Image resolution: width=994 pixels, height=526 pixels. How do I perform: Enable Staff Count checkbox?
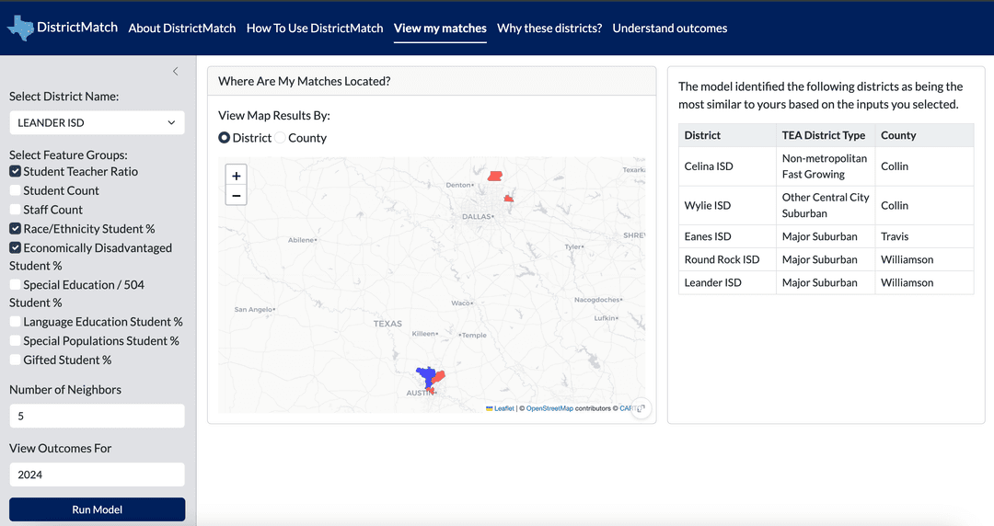(16, 209)
